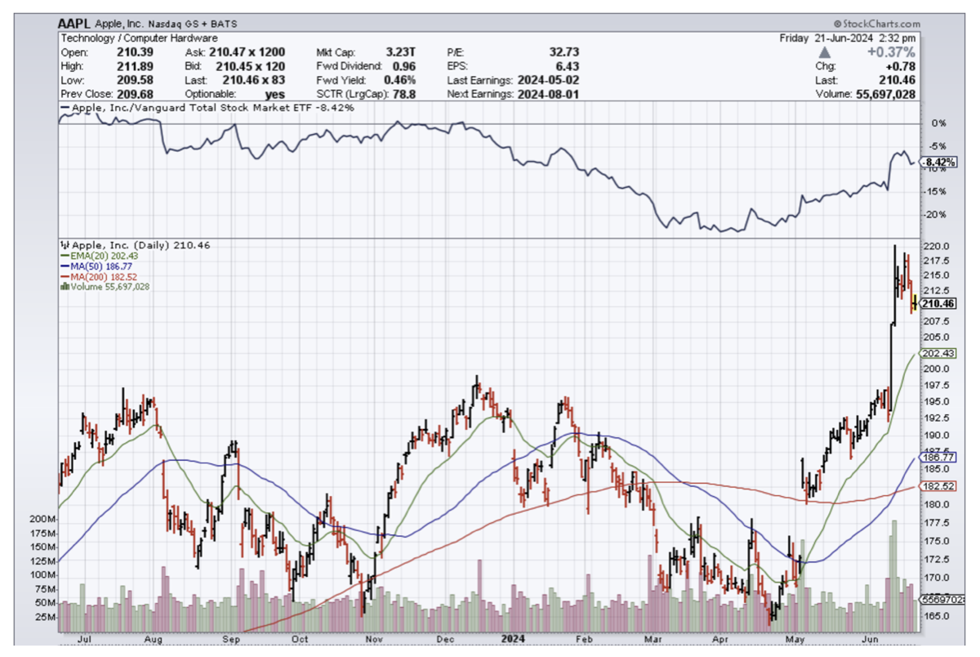Click the Mar label on date axis
The image size is (980, 657).
pos(653,640)
